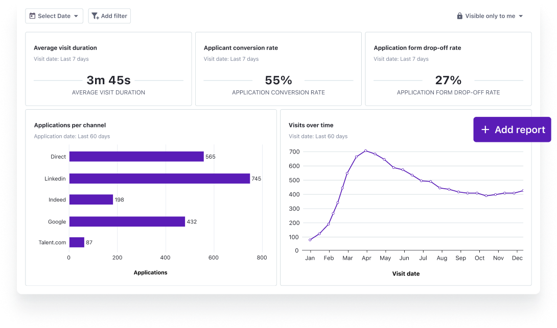Click the Direct channel label
Image resolution: width=557 pixels, height=328 pixels.
point(58,157)
